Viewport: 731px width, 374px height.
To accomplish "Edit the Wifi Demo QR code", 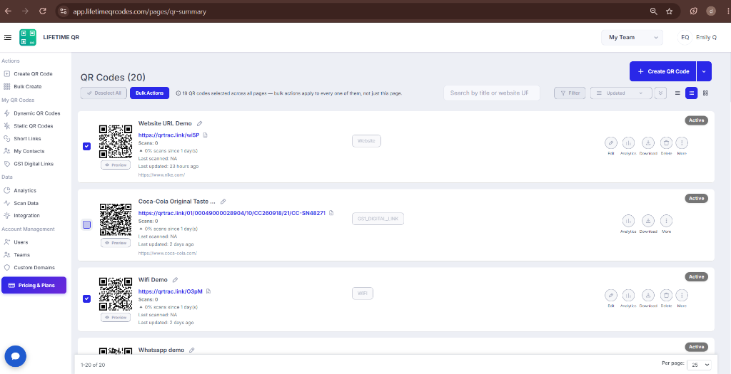I will click(x=611, y=296).
